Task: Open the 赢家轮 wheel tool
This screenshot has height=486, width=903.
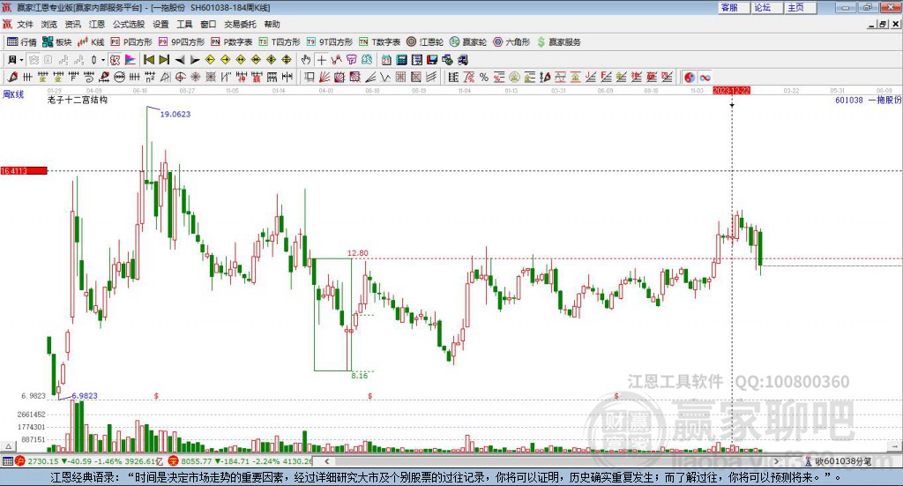Action: pos(468,42)
